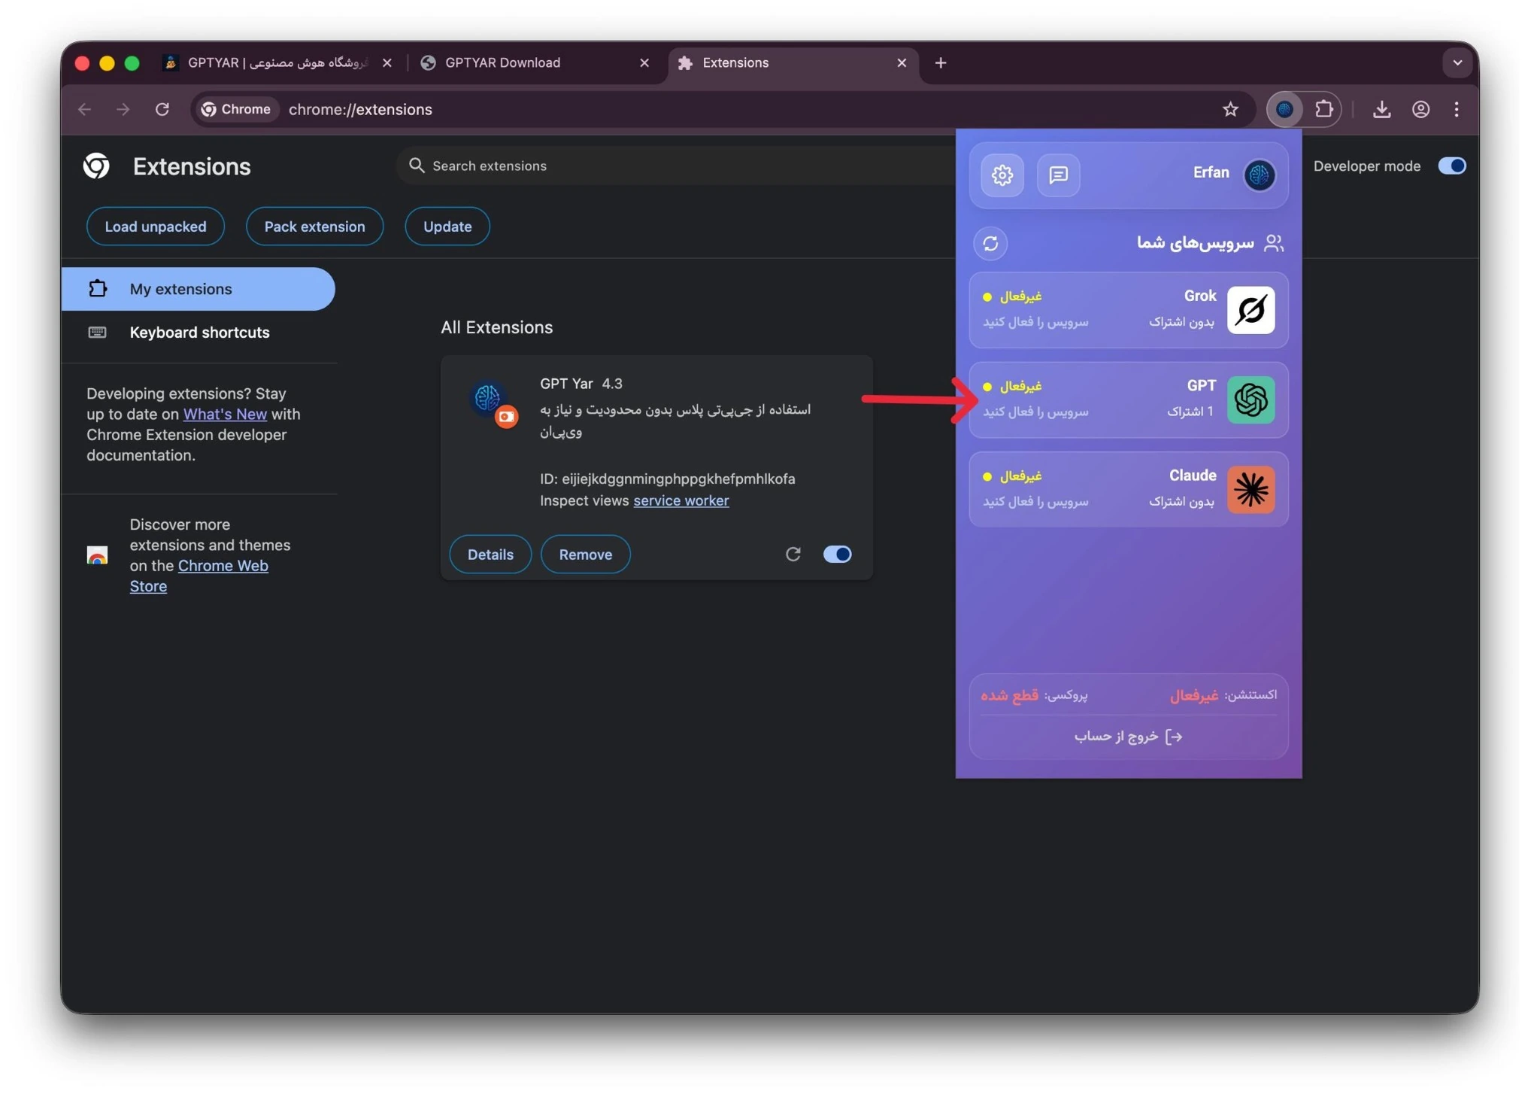Click the GPT Yar toolbar extension icon
Viewport: 1540px width, 1094px height.
click(x=1284, y=109)
